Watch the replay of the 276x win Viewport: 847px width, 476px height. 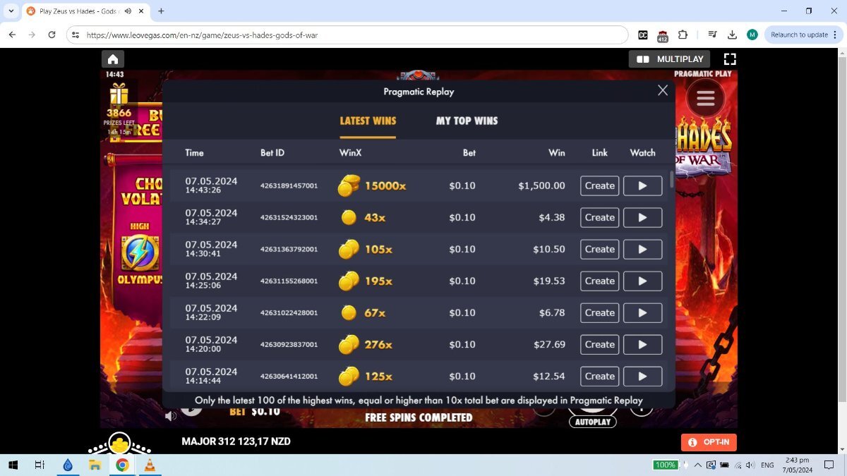(642, 344)
